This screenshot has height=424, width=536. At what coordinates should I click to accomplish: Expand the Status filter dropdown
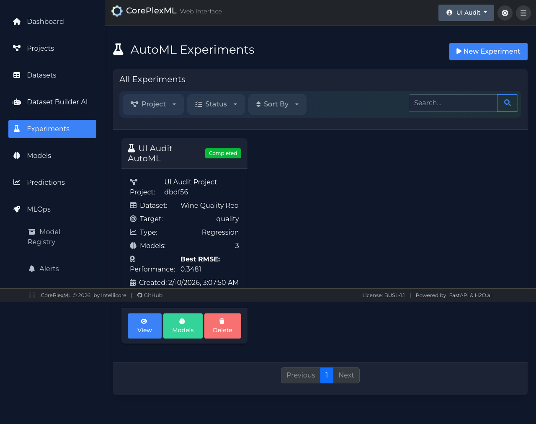pyautogui.click(x=216, y=104)
